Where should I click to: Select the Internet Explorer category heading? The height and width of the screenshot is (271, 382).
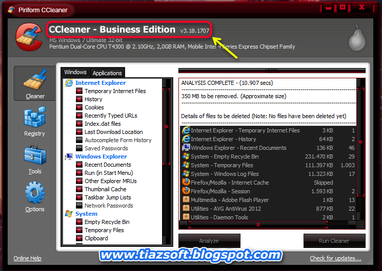pyautogui.click(x=100, y=83)
